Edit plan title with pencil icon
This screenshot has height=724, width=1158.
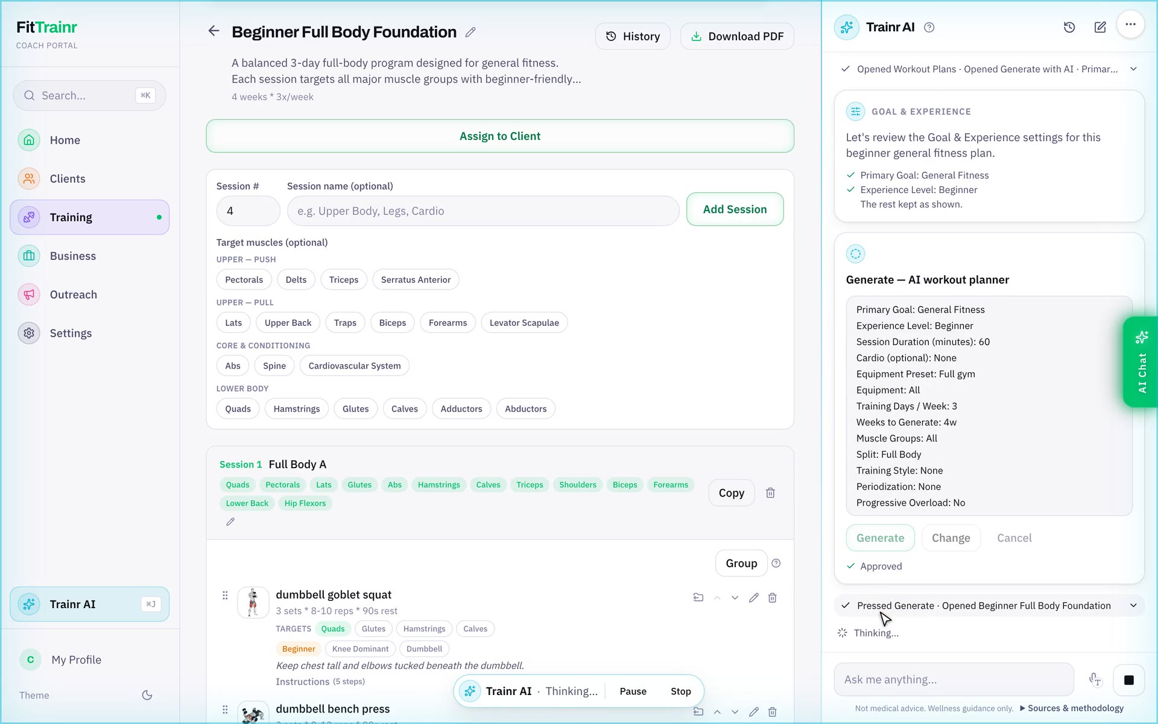[470, 32]
